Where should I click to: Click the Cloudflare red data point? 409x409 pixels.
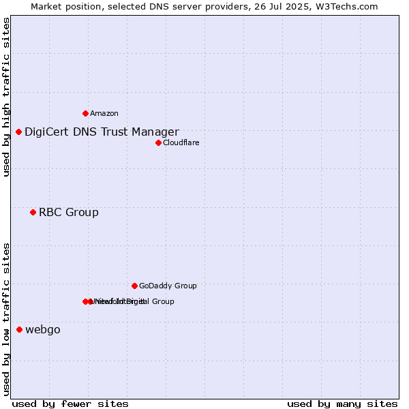[x=158, y=143]
